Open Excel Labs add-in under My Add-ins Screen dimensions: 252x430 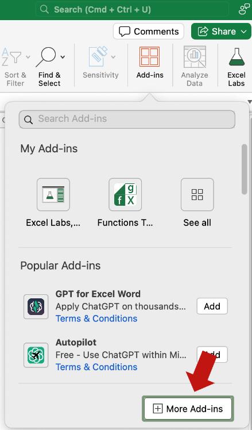53,194
